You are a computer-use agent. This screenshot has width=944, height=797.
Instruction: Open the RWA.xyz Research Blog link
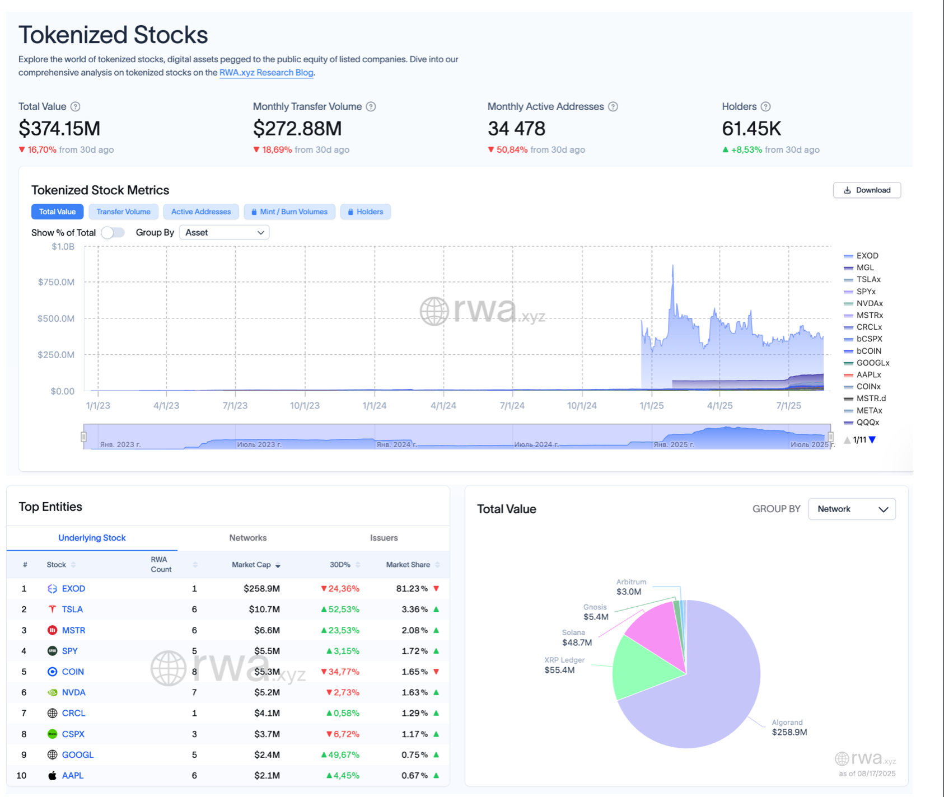click(x=266, y=72)
